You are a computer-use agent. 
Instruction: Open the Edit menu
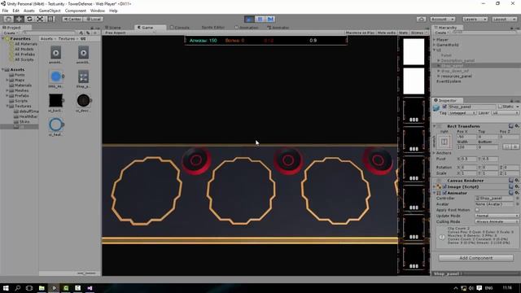(15, 11)
